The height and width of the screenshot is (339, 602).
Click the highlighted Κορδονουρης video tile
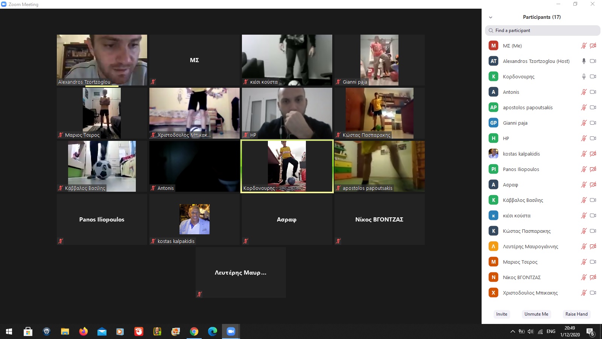click(287, 166)
